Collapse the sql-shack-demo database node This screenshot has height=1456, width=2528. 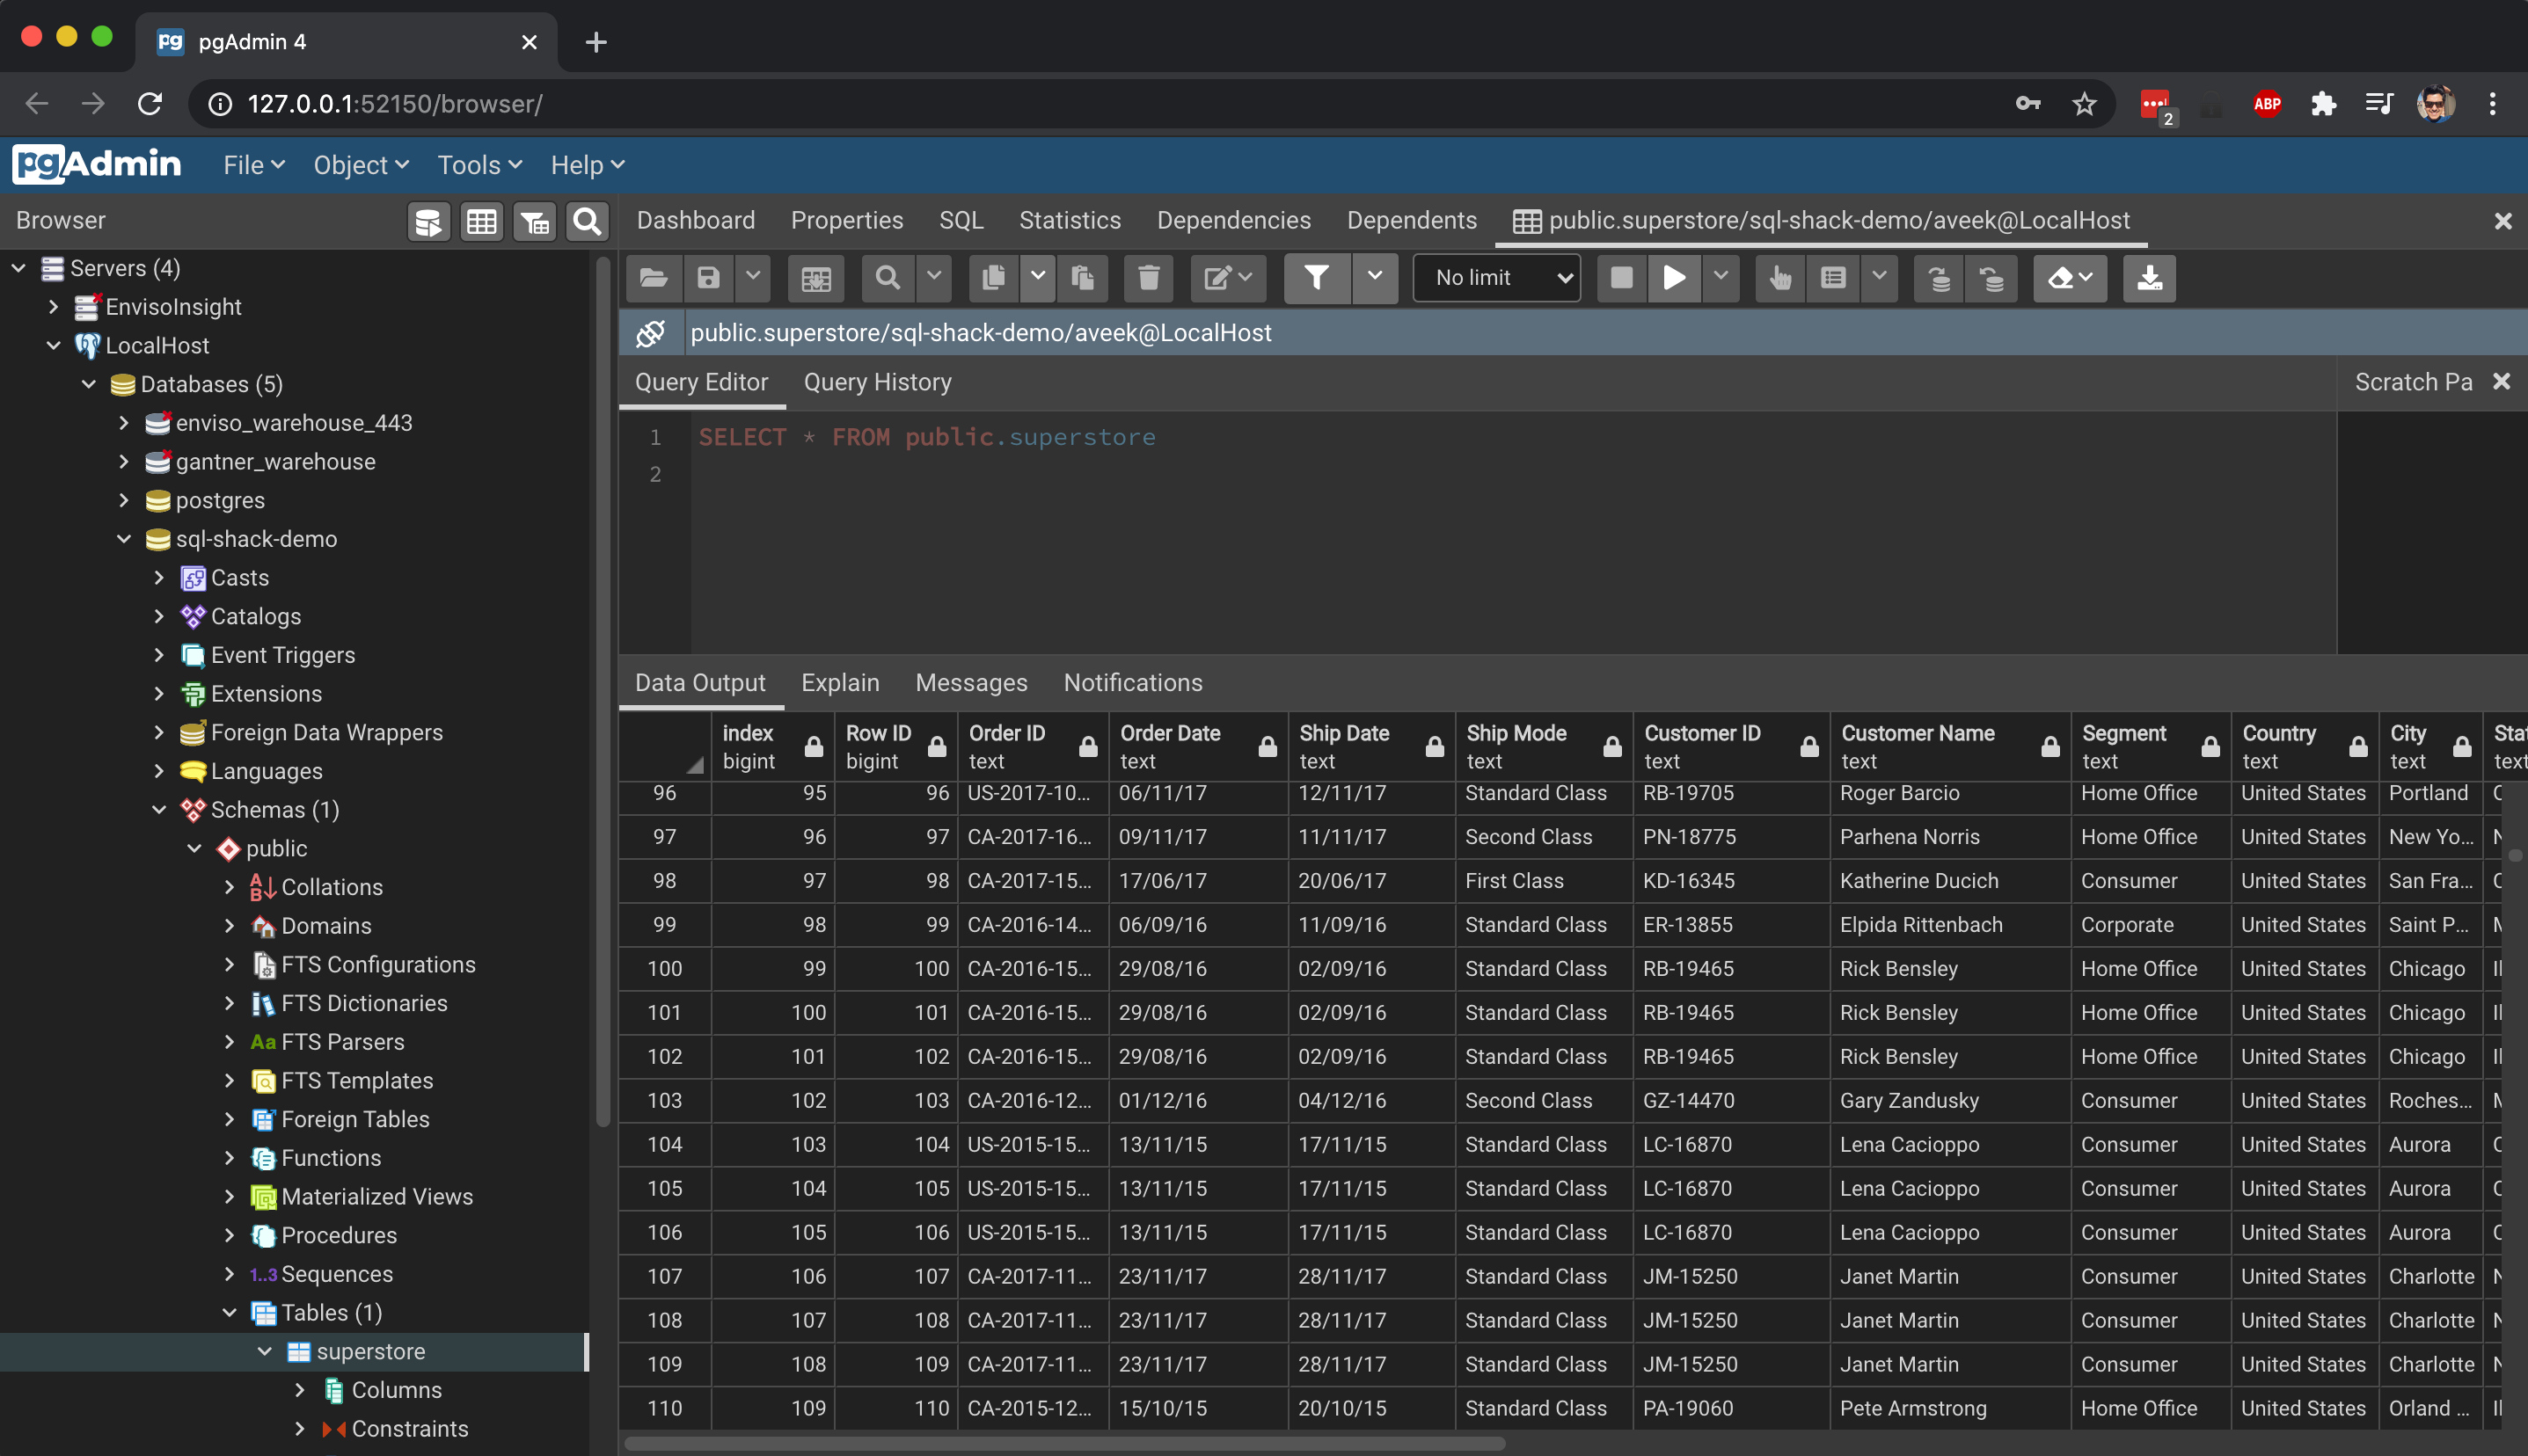(124, 539)
